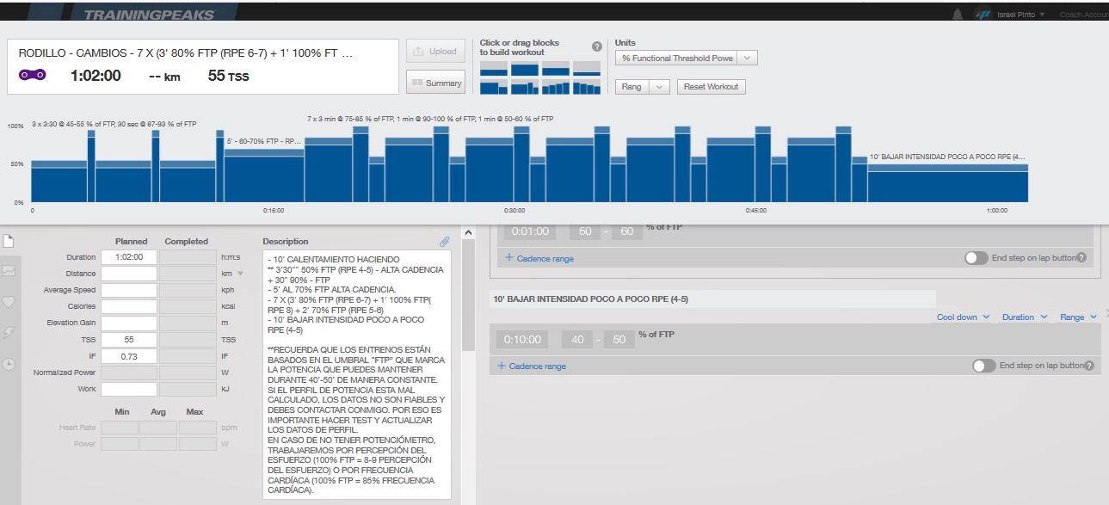Open the power lightning sidebar tab
This screenshot has height=505, width=1109.
coord(9,333)
